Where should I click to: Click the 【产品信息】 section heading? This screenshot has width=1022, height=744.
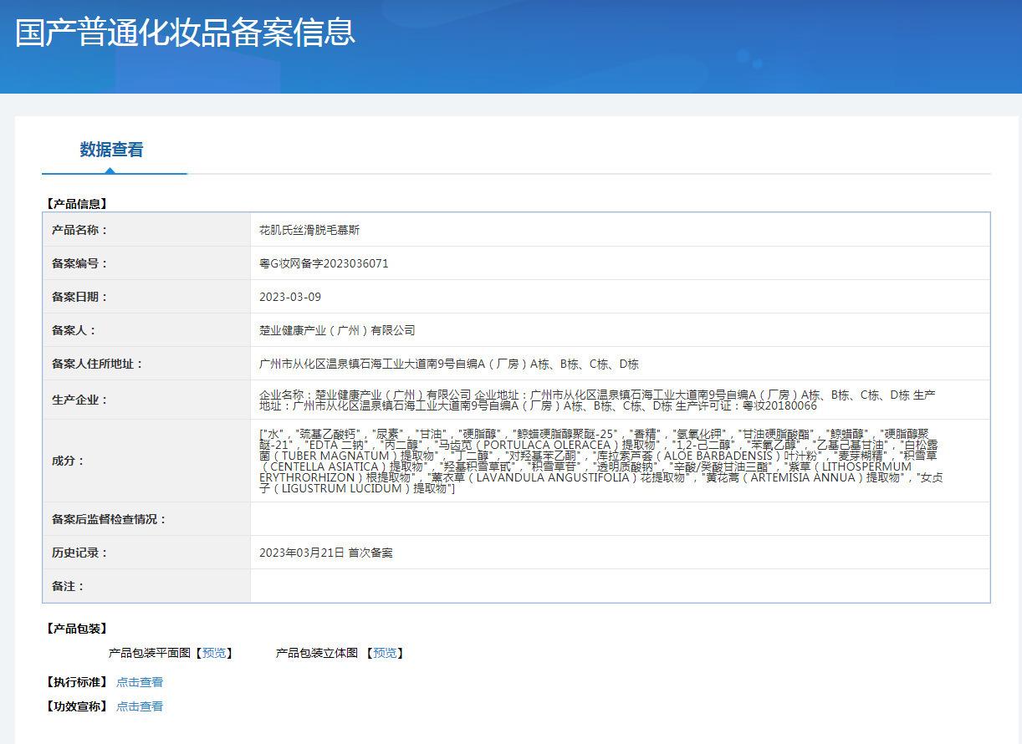click(76, 203)
